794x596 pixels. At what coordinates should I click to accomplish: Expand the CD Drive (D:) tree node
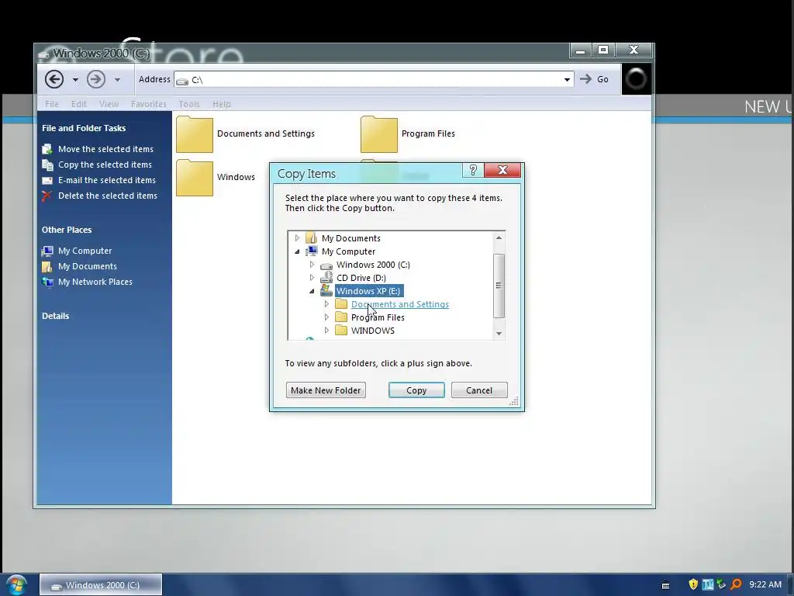tap(312, 278)
